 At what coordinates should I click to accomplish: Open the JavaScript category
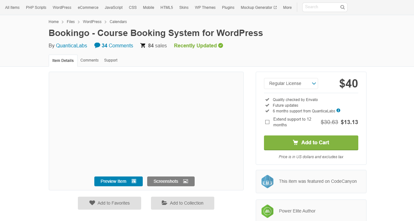[x=114, y=8]
